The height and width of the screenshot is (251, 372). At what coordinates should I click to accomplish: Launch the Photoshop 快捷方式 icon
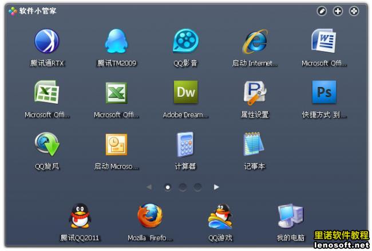324,92
